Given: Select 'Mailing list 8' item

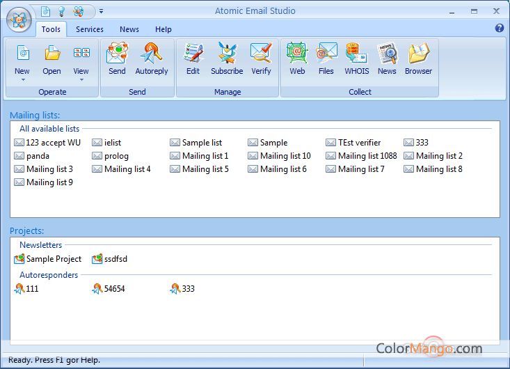Looking at the screenshot, I should pos(433,169).
